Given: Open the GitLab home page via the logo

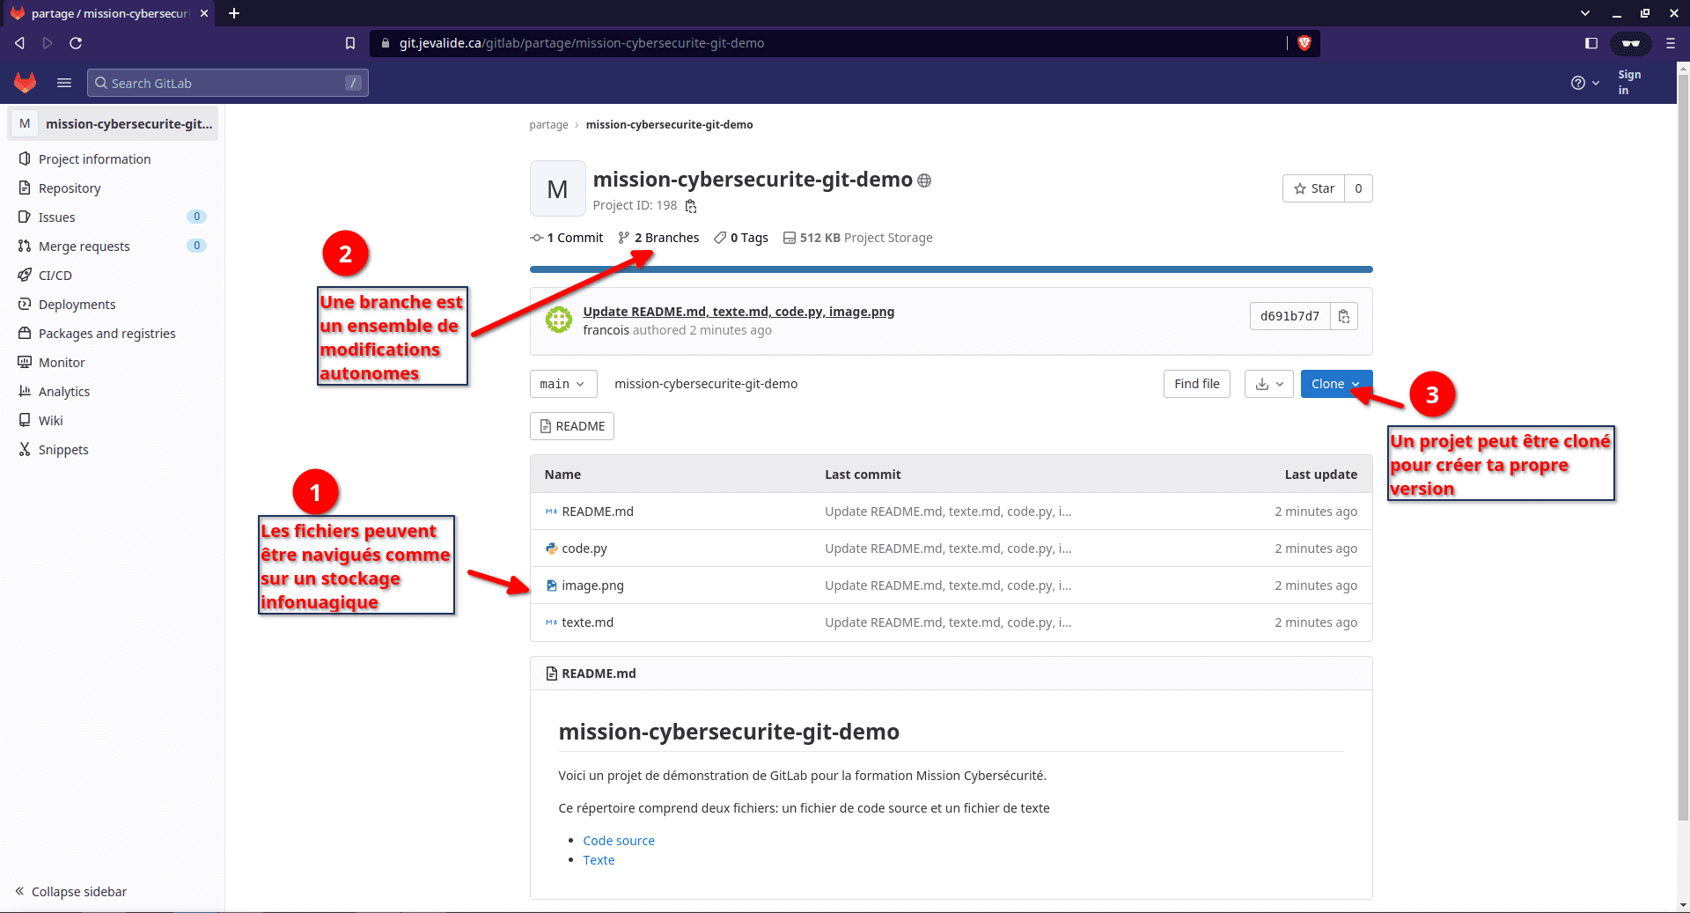Looking at the screenshot, I should [x=25, y=82].
